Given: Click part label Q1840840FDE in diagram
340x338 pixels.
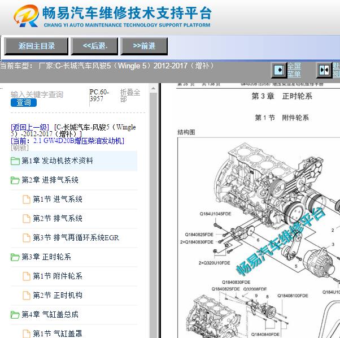Looking at the screenshot, I should (x=265, y=334).
